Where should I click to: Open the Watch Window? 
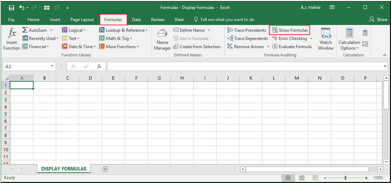[326, 39]
